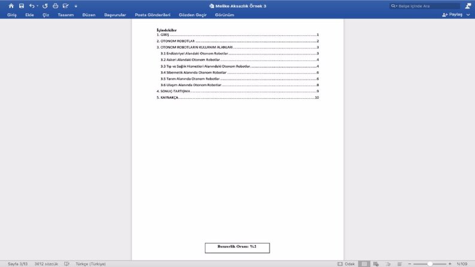Open the Posta Gönderileri tab
The width and height of the screenshot is (475, 267).
pyautogui.click(x=152, y=15)
